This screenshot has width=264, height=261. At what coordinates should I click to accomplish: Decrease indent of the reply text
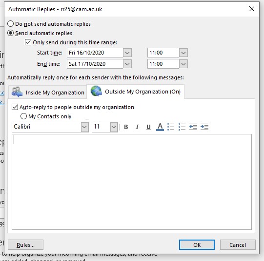193,127
